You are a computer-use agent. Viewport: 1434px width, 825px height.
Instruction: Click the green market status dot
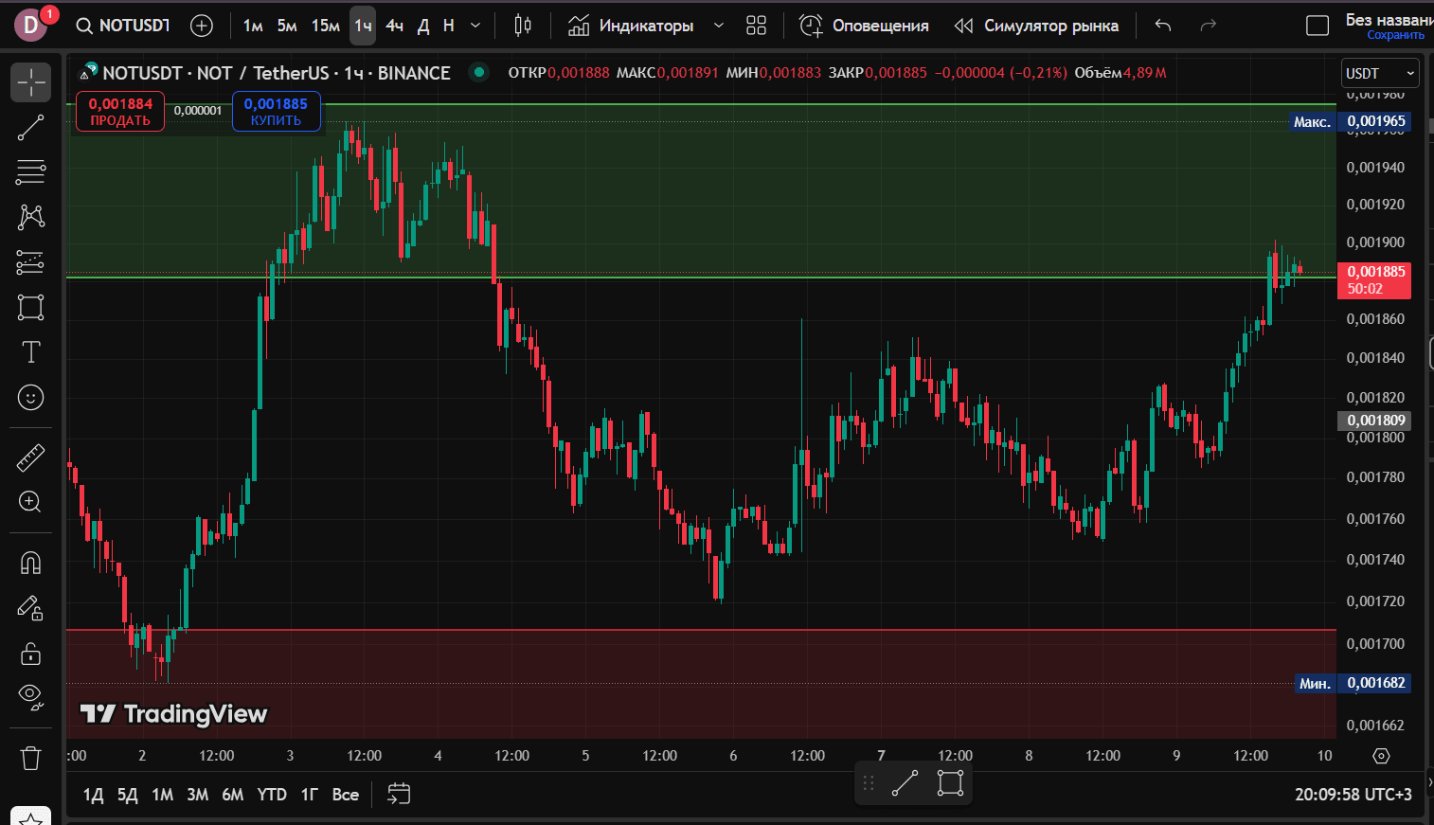pos(479,72)
